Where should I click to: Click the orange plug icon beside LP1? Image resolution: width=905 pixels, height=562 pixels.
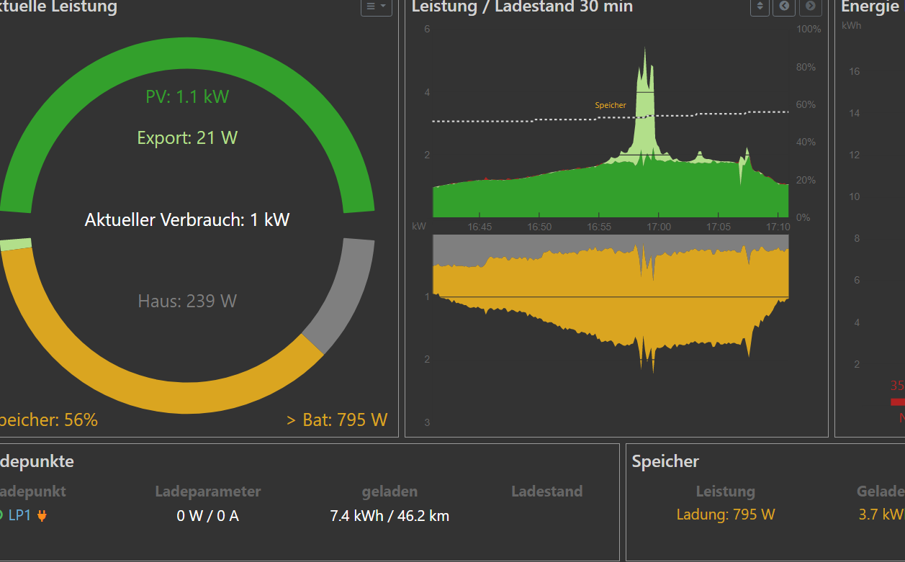pos(42,515)
